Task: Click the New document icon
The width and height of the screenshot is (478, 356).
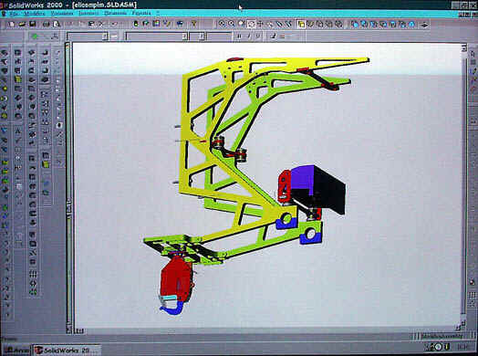Action: pyautogui.click(x=12, y=24)
